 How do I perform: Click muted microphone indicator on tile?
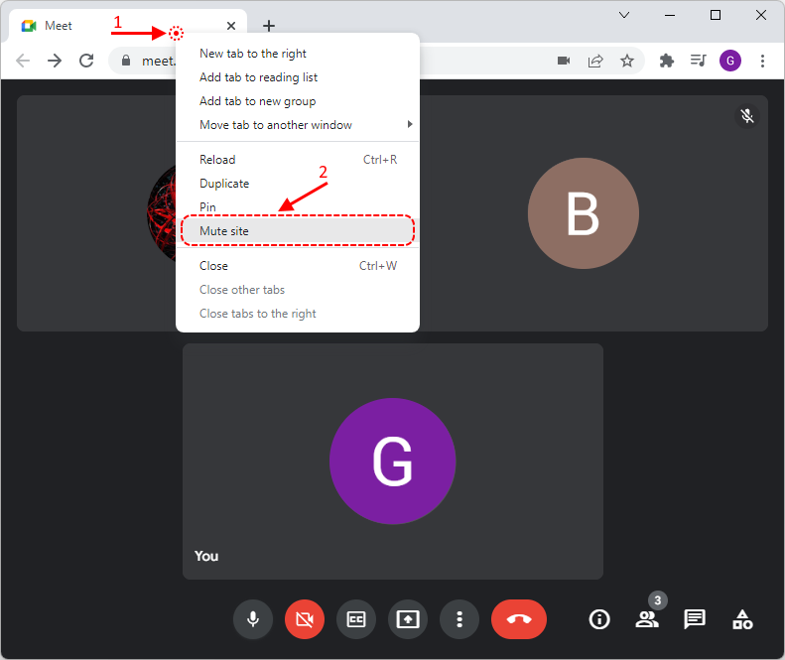click(747, 116)
